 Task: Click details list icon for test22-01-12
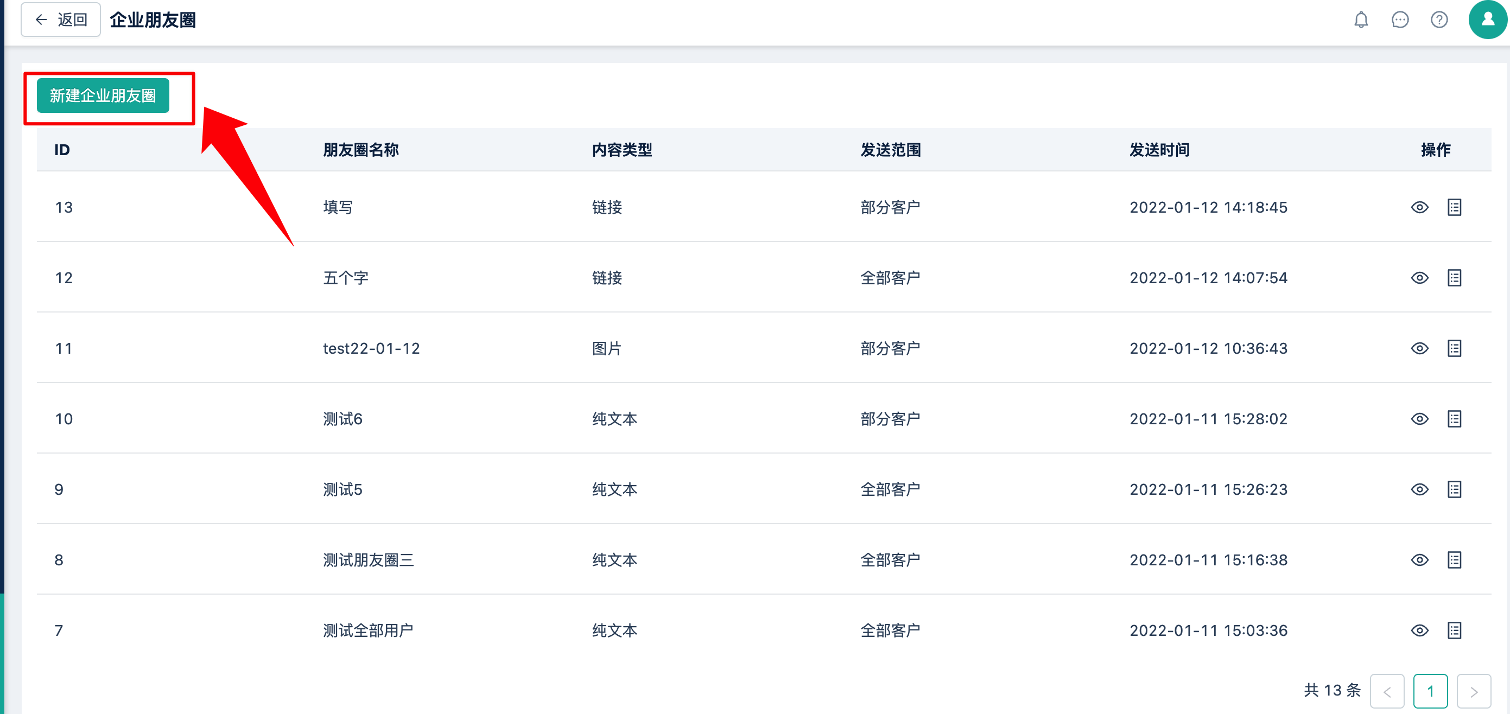1454,348
